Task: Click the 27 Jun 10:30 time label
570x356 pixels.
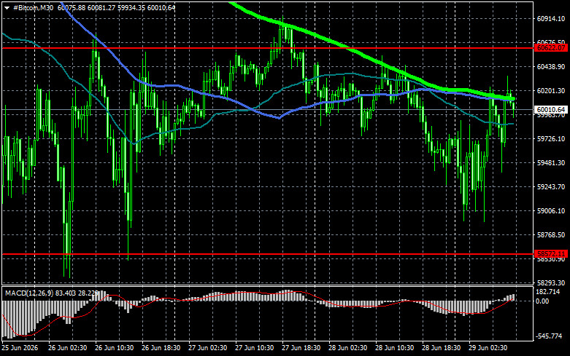Action: [255, 348]
